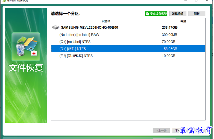The width and height of the screenshot is (214, 139).
Task: Click the hard drive icon beside SAMSUNG
Action: pos(55,27)
